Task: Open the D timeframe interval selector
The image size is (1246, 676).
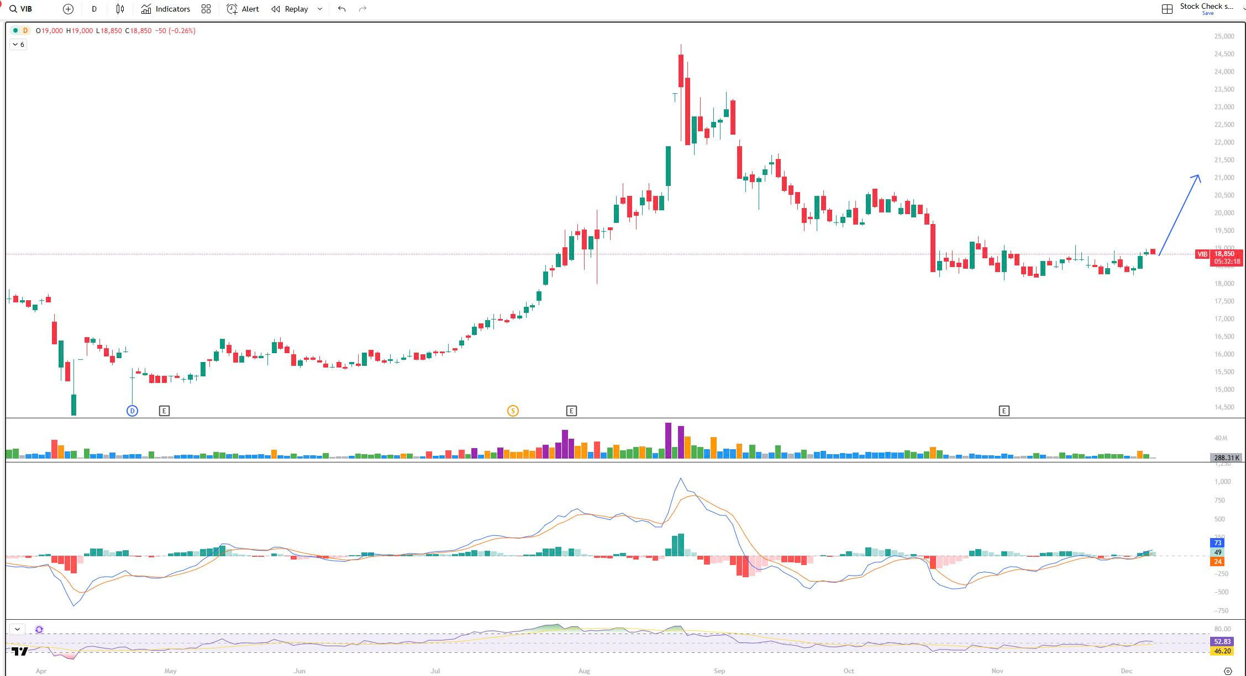Action: click(x=94, y=9)
